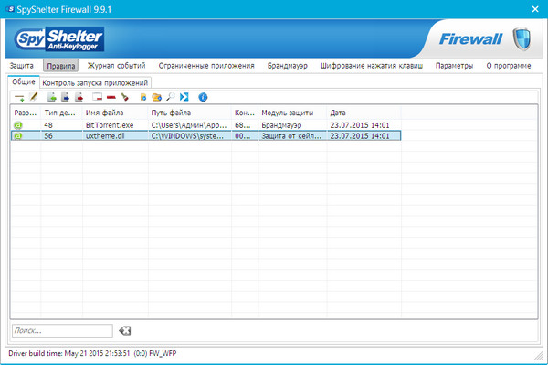Click the C:\Users\Админ\App... path cell
This screenshot has height=365, width=548.
pyautogui.click(x=190, y=125)
